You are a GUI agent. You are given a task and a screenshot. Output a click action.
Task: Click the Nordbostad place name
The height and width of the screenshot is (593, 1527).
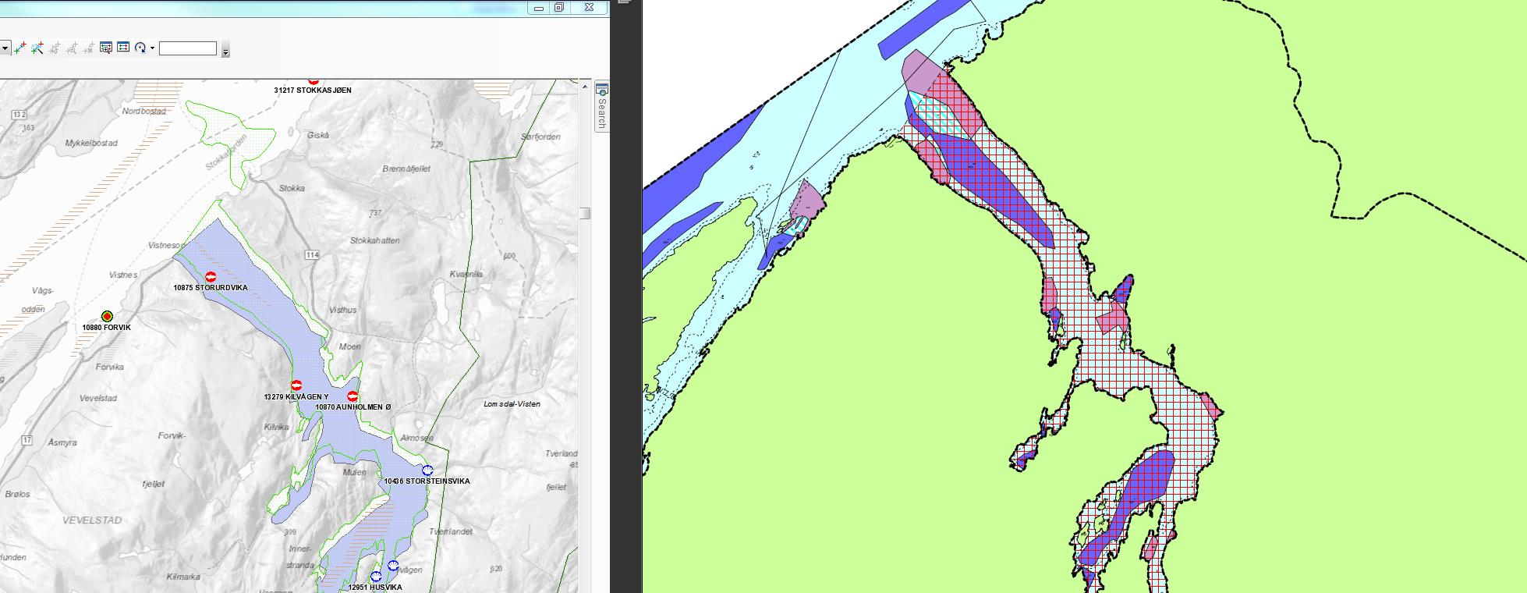click(x=144, y=112)
